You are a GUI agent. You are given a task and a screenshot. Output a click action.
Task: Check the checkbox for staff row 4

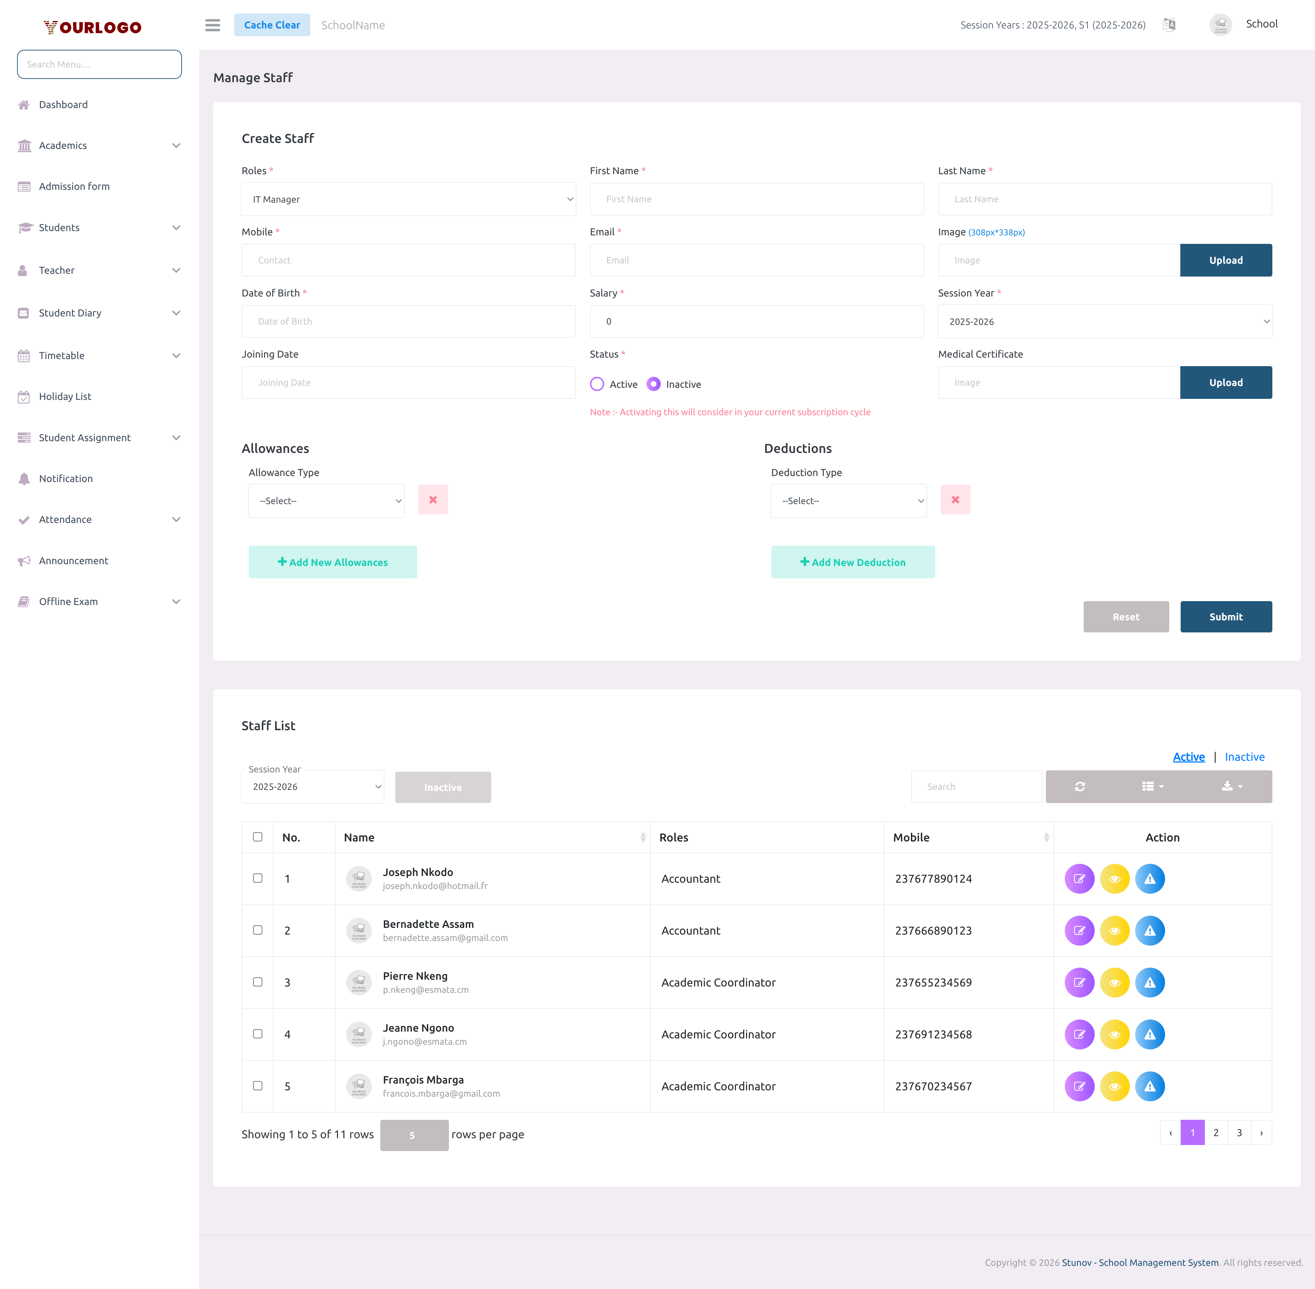pyautogui.click(x=257, y=1034)
